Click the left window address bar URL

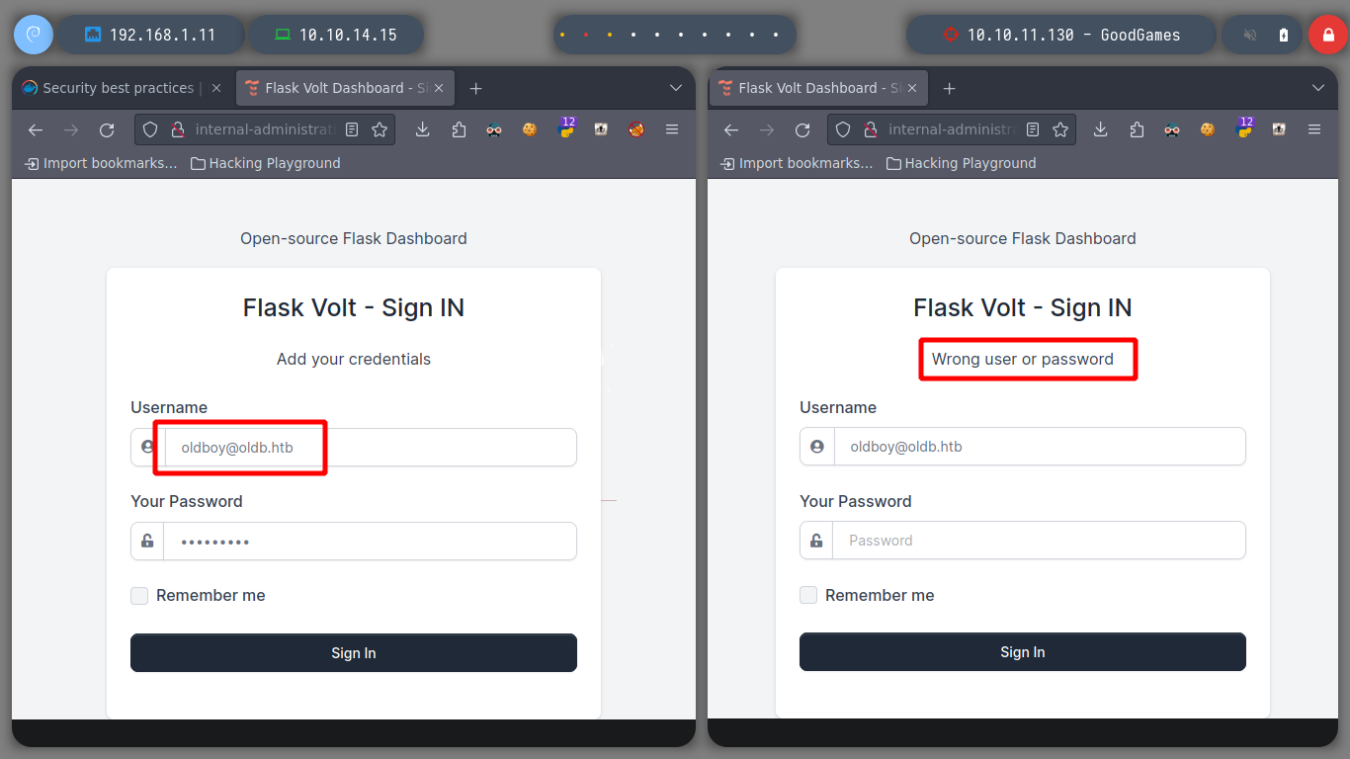265,129
